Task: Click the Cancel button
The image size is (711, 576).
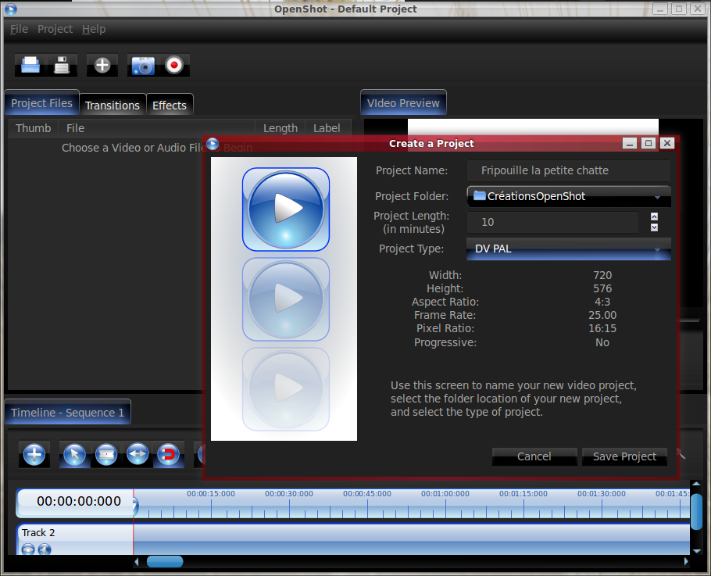Action: click(534, 456)
